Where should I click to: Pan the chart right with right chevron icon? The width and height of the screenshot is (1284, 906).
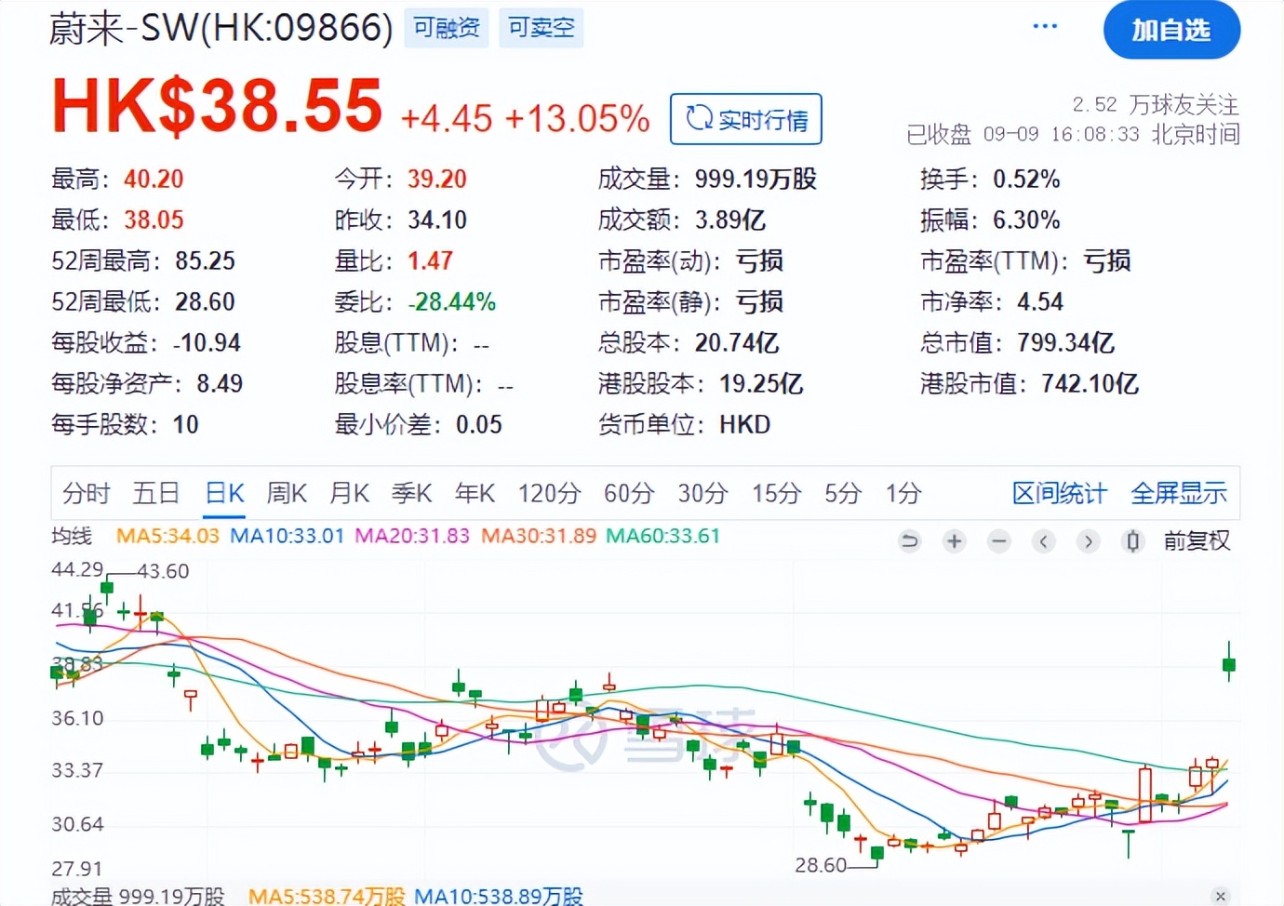pos(1089,540)
